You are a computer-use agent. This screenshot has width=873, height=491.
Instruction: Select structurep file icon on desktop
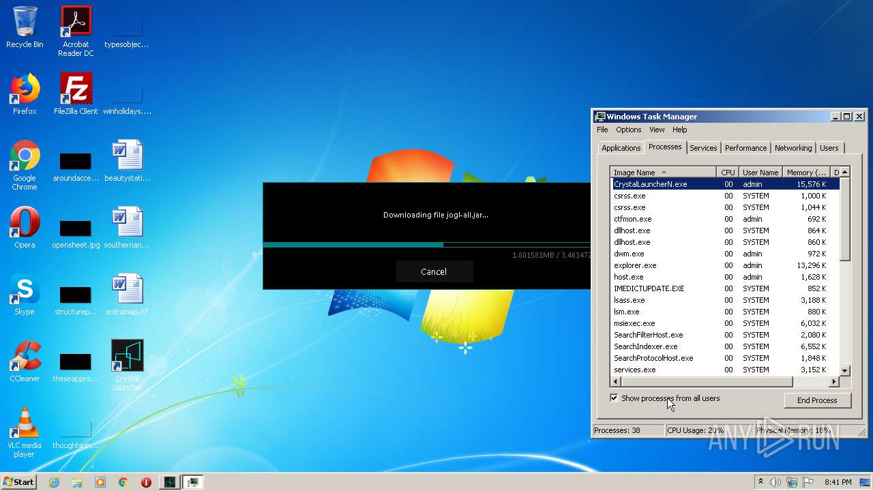tap(76, 299)
